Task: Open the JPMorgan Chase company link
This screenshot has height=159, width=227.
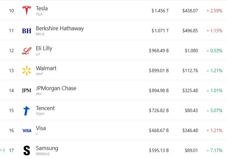Action: pyautogui.click(x=56, y=88)
